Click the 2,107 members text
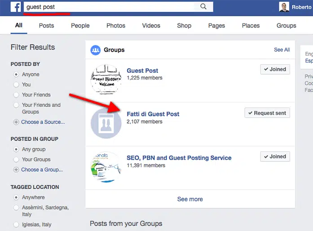 click(x=145, y=121)
